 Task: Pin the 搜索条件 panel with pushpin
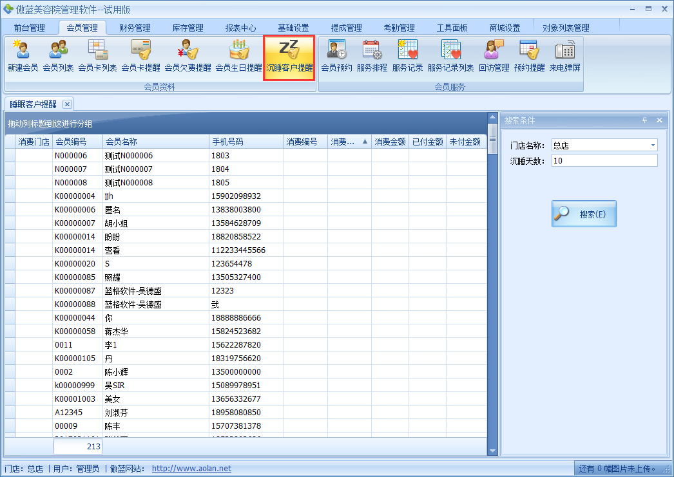[644, 120]
